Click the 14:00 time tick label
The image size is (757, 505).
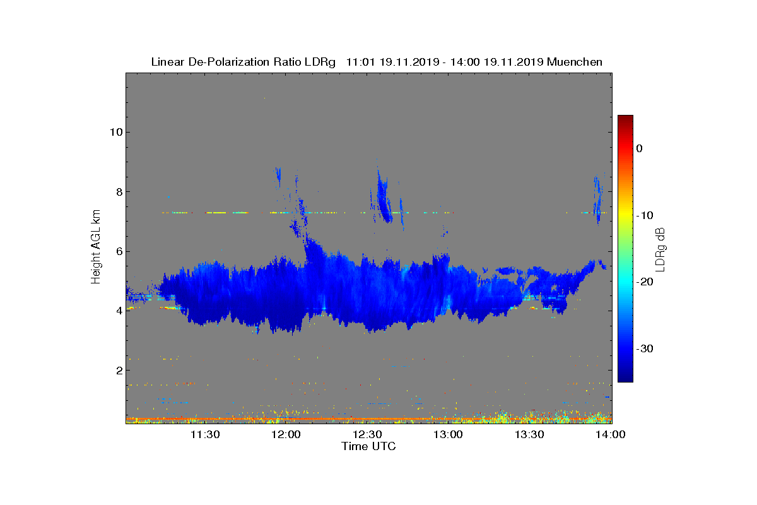(x=611, y=434)
